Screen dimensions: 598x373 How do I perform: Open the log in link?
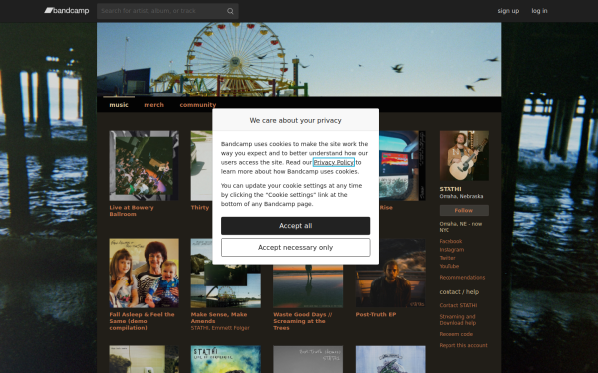[539, 11]
